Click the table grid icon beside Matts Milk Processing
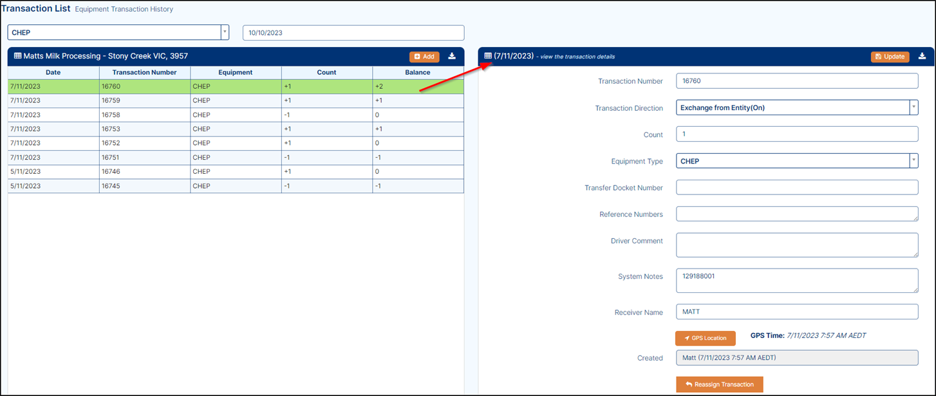This screenshot has height=396, width=936. [17, 56]
